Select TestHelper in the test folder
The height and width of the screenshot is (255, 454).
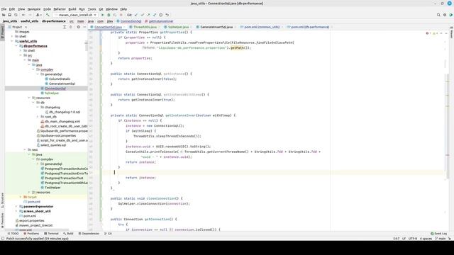52,188
